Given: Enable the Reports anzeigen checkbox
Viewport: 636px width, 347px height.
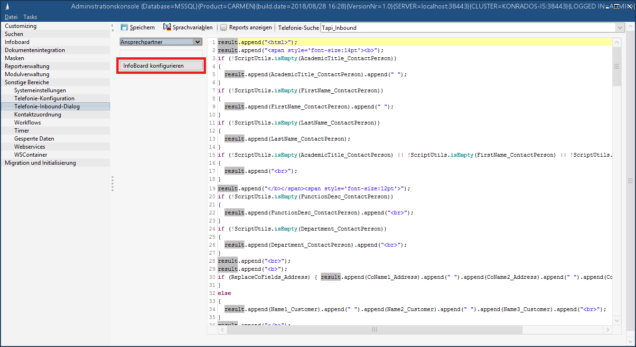Looking at the screenshot, I should point(224,27).
